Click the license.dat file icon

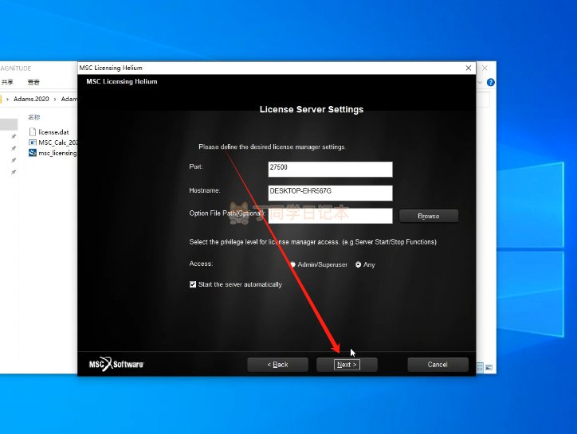click(x=33, y=131)
